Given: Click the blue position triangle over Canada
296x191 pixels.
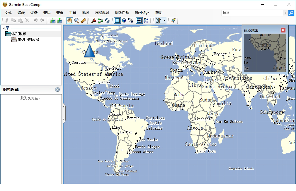Looking at the screenshot, I should [89, 51].
